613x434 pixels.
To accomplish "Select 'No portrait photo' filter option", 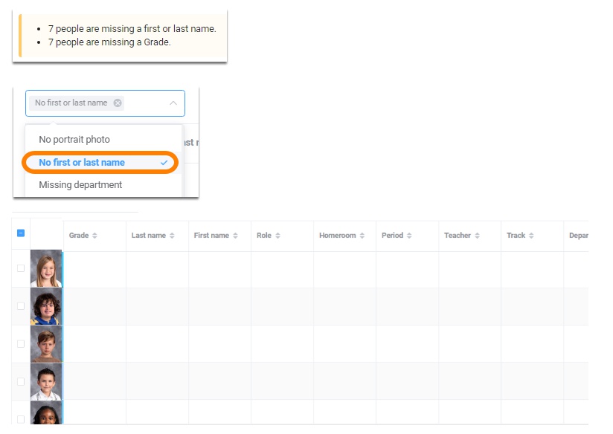I will [74, 140].
